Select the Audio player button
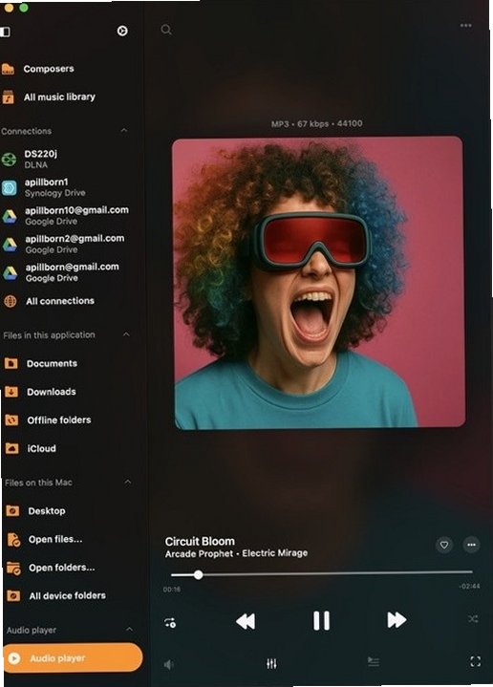 click(x=73, y=657)
